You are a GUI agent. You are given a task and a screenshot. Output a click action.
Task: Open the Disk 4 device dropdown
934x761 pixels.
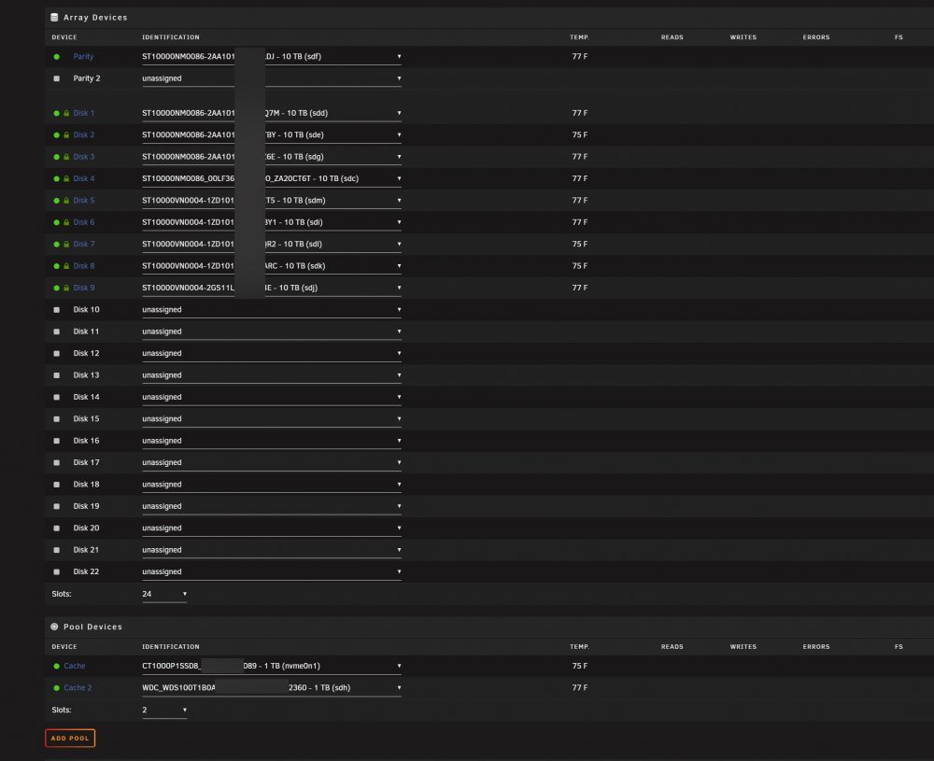272,178
